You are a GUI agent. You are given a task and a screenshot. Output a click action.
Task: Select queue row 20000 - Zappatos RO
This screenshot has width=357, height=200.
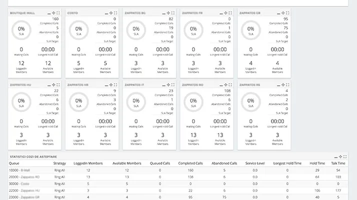click(178, 177)
